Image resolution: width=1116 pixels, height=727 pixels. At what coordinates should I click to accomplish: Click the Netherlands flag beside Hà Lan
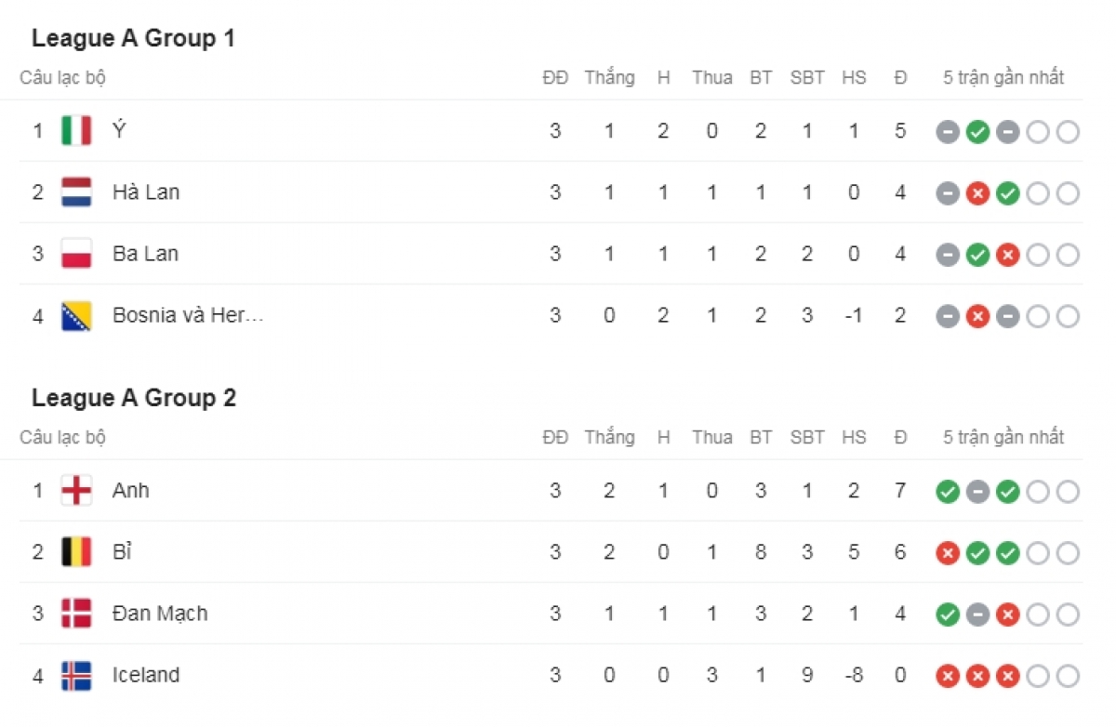point(76,192)
